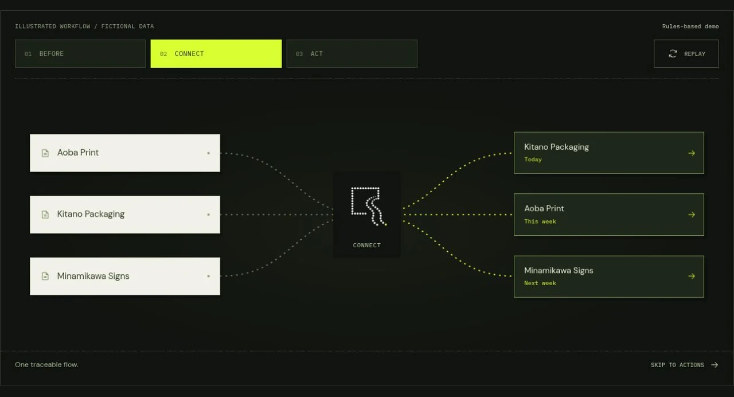
Task: Click the 'This week' due label
Action: pos(540,221)
